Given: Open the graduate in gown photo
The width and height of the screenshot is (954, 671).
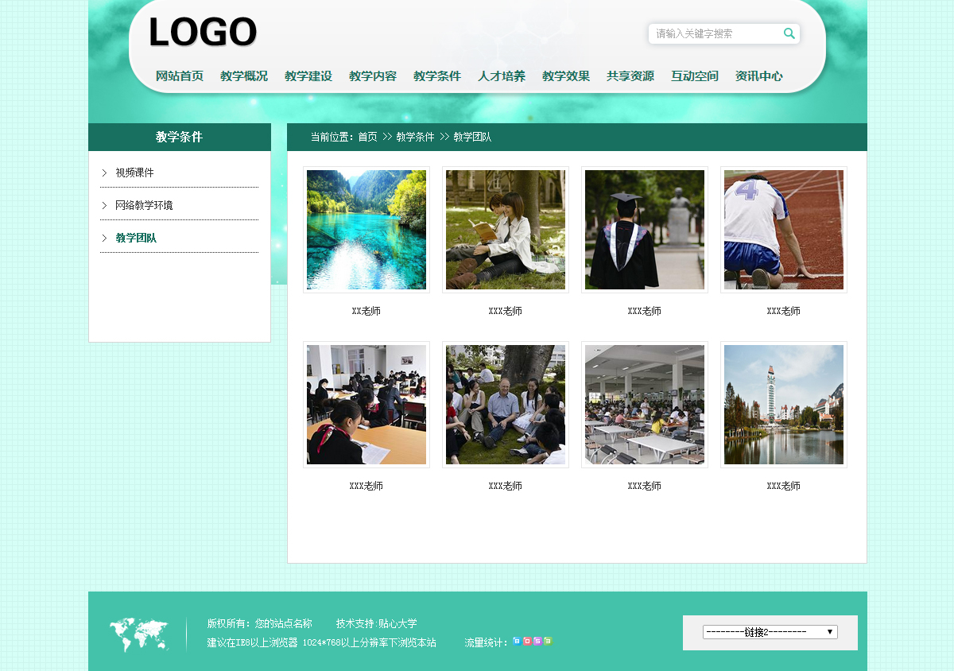Looking at the screenshot, I should tap(645, 230).
